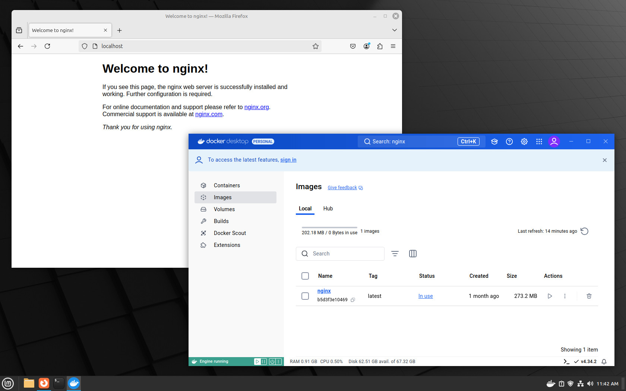Refresh the images list
Viewport: 626px width, 391px height.
pyautogui.click(x=585, y=231)
